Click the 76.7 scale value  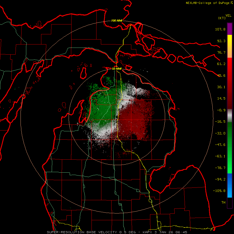[x=221, y=52]
